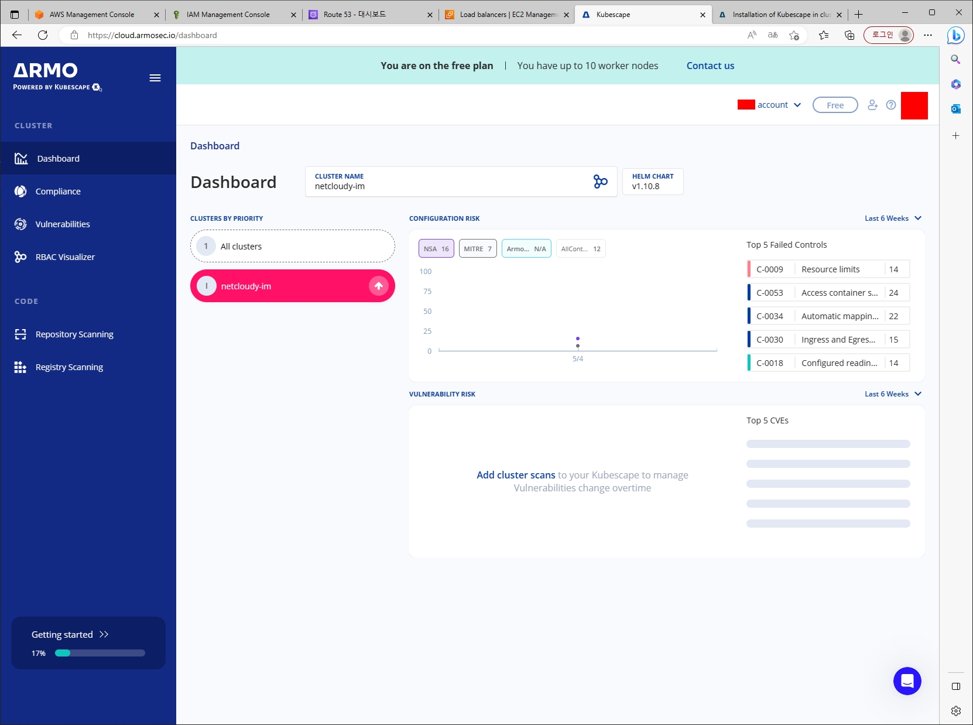973x725 pixels.
Task: Switch to Load balancers EC2 tab
Action: coord(507,15)
